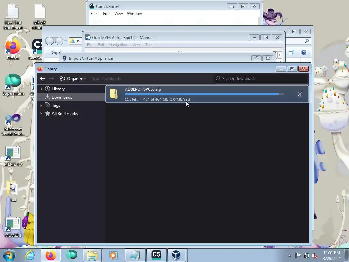Open Tabs menu in VirtualBox User Manual
The width and height of the screenshot is (349, 262).
tap(149, 45)
